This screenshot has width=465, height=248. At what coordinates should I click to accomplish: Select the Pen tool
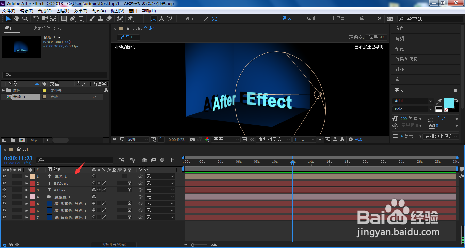(x=73, y=19)
